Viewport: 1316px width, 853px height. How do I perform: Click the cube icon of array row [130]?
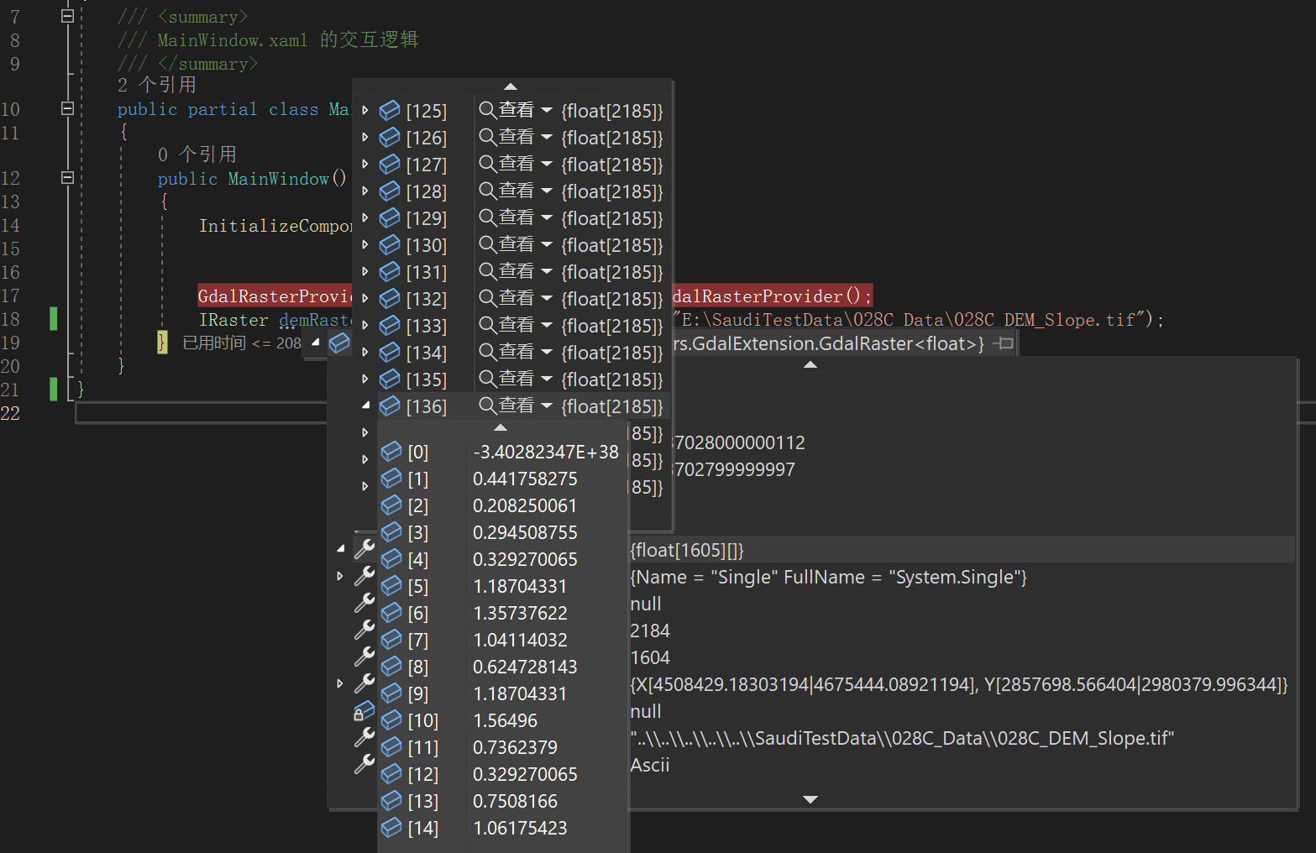(390, 245)
